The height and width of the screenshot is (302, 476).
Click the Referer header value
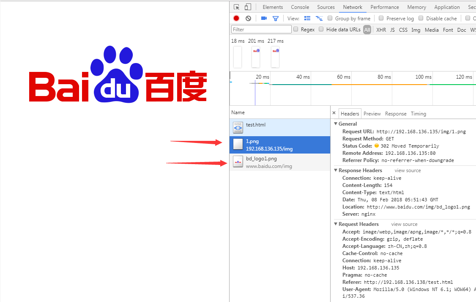tap(408, 282)
